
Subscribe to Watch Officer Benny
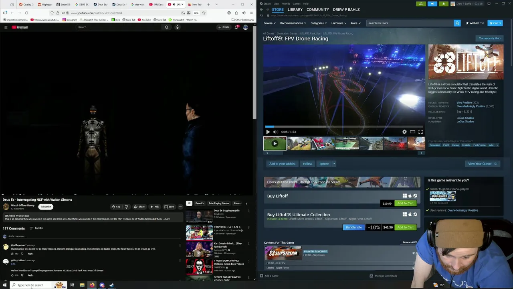point(46,207)
